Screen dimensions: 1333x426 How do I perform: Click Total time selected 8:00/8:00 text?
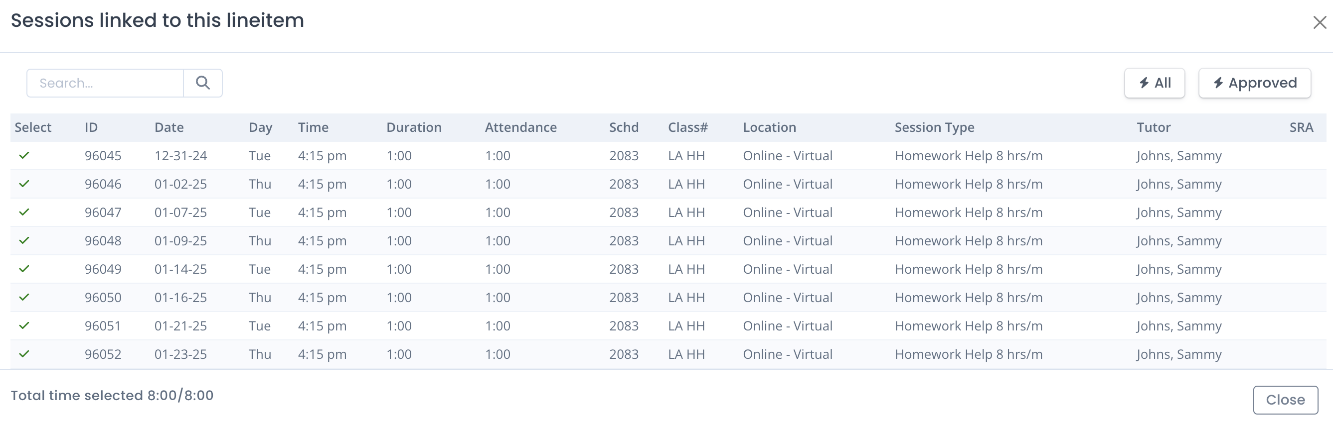tap(112, 396)
